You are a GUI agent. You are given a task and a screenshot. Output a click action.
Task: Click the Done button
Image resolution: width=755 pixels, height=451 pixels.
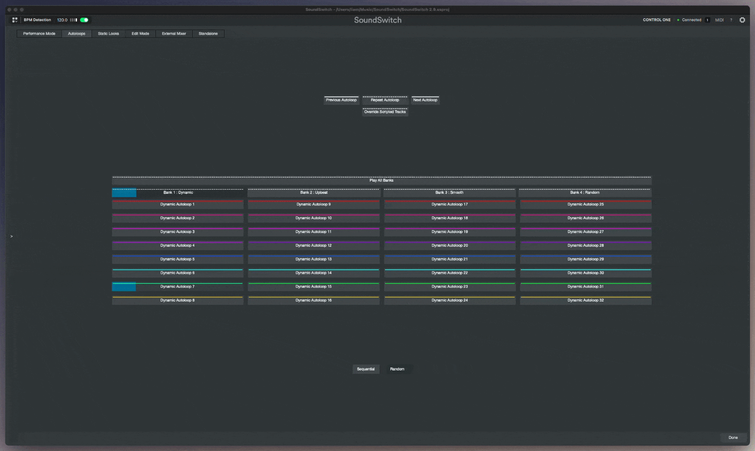tap(733, 438)
